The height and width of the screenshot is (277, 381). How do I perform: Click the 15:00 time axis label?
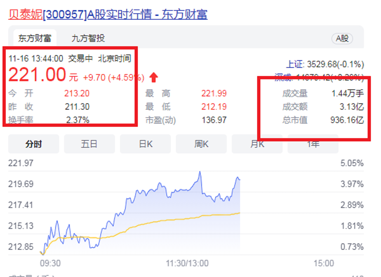click(x=324, y=263)
